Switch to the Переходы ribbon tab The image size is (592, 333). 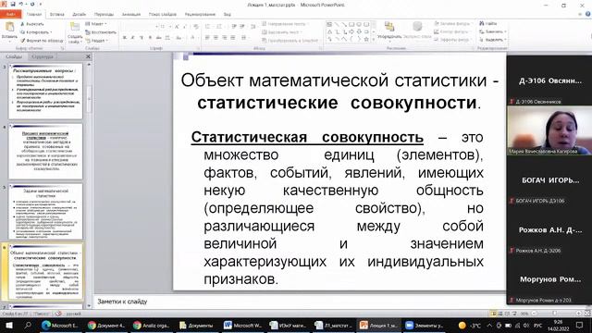point(104,15)
